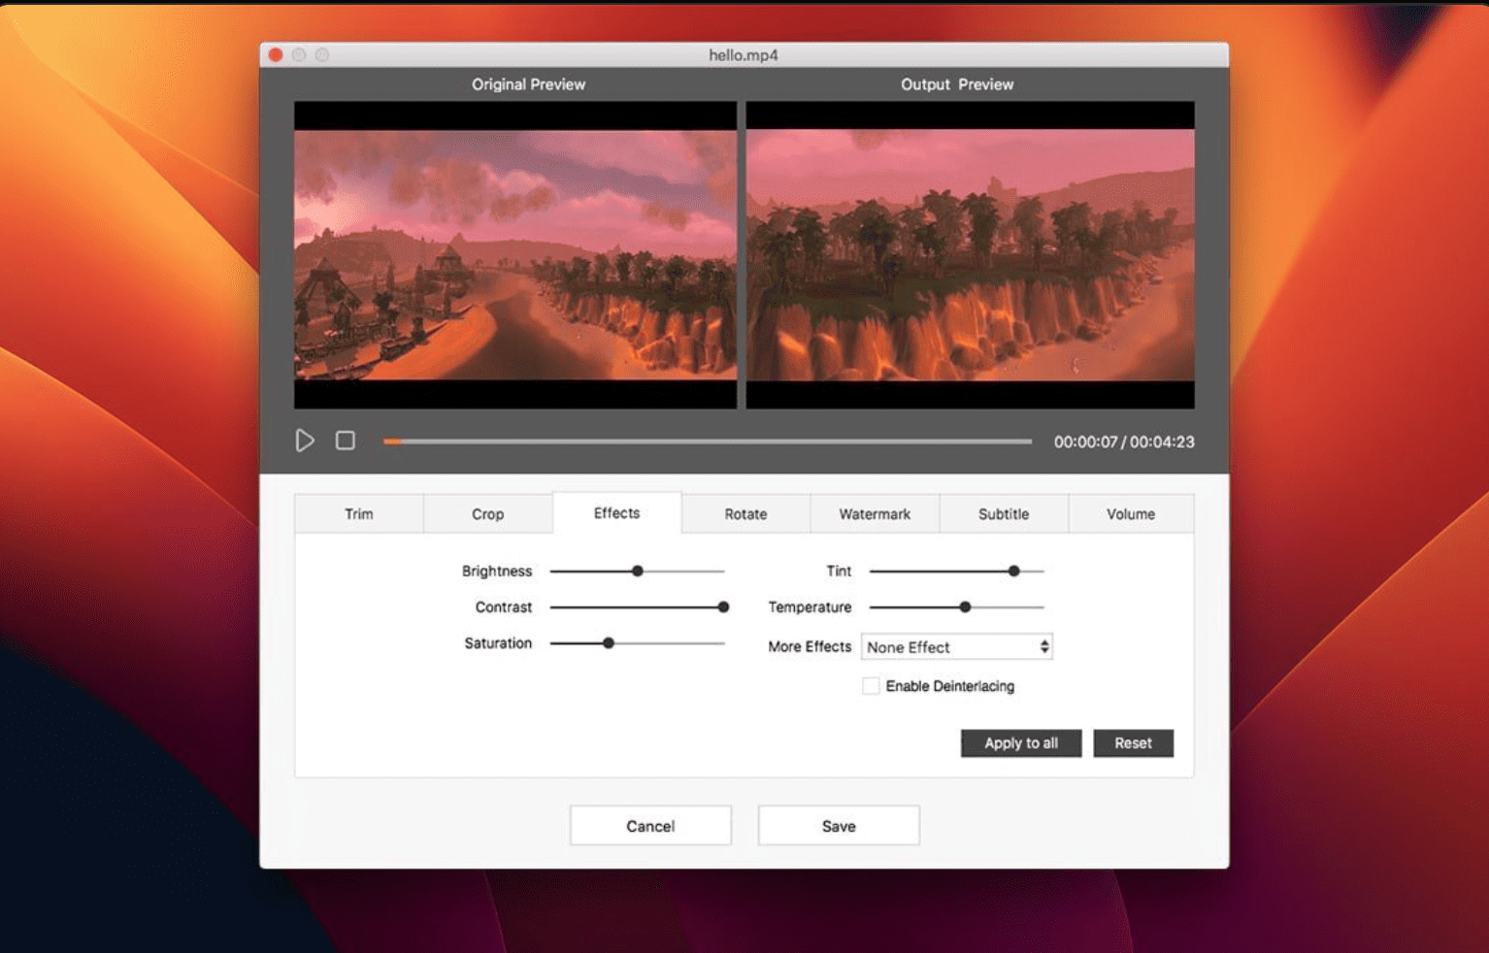
Task: Click the Apply to all button
Action: click(1021, 743)
